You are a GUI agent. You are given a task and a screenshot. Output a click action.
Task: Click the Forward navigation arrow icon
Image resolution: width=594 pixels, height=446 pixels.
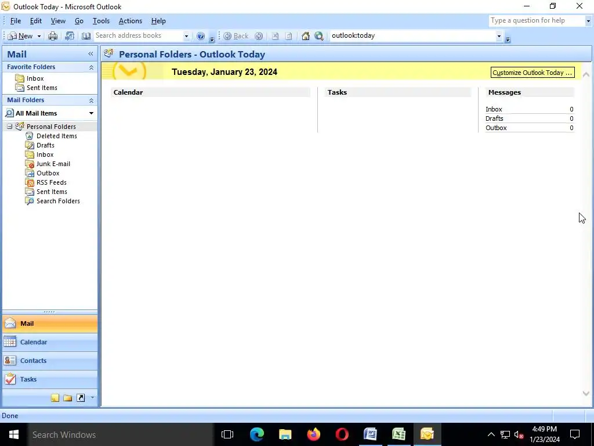[259, 36]
